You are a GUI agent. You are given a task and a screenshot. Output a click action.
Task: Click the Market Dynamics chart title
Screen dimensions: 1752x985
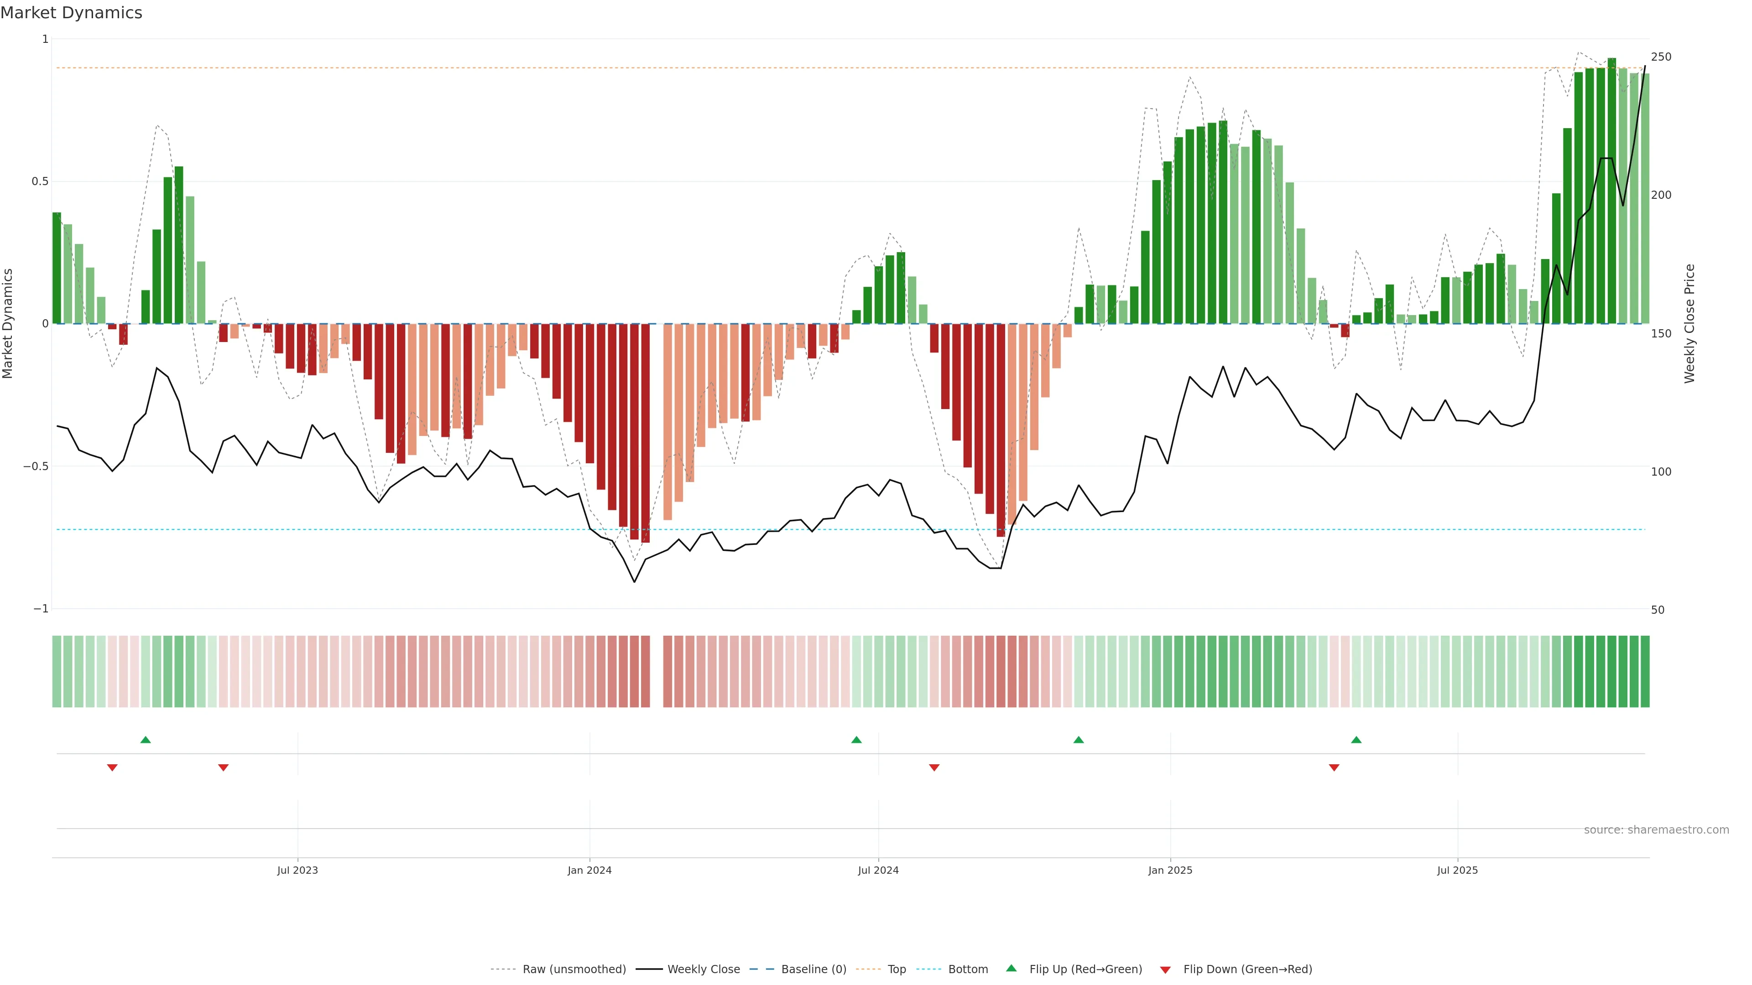[x=72, y=13]
